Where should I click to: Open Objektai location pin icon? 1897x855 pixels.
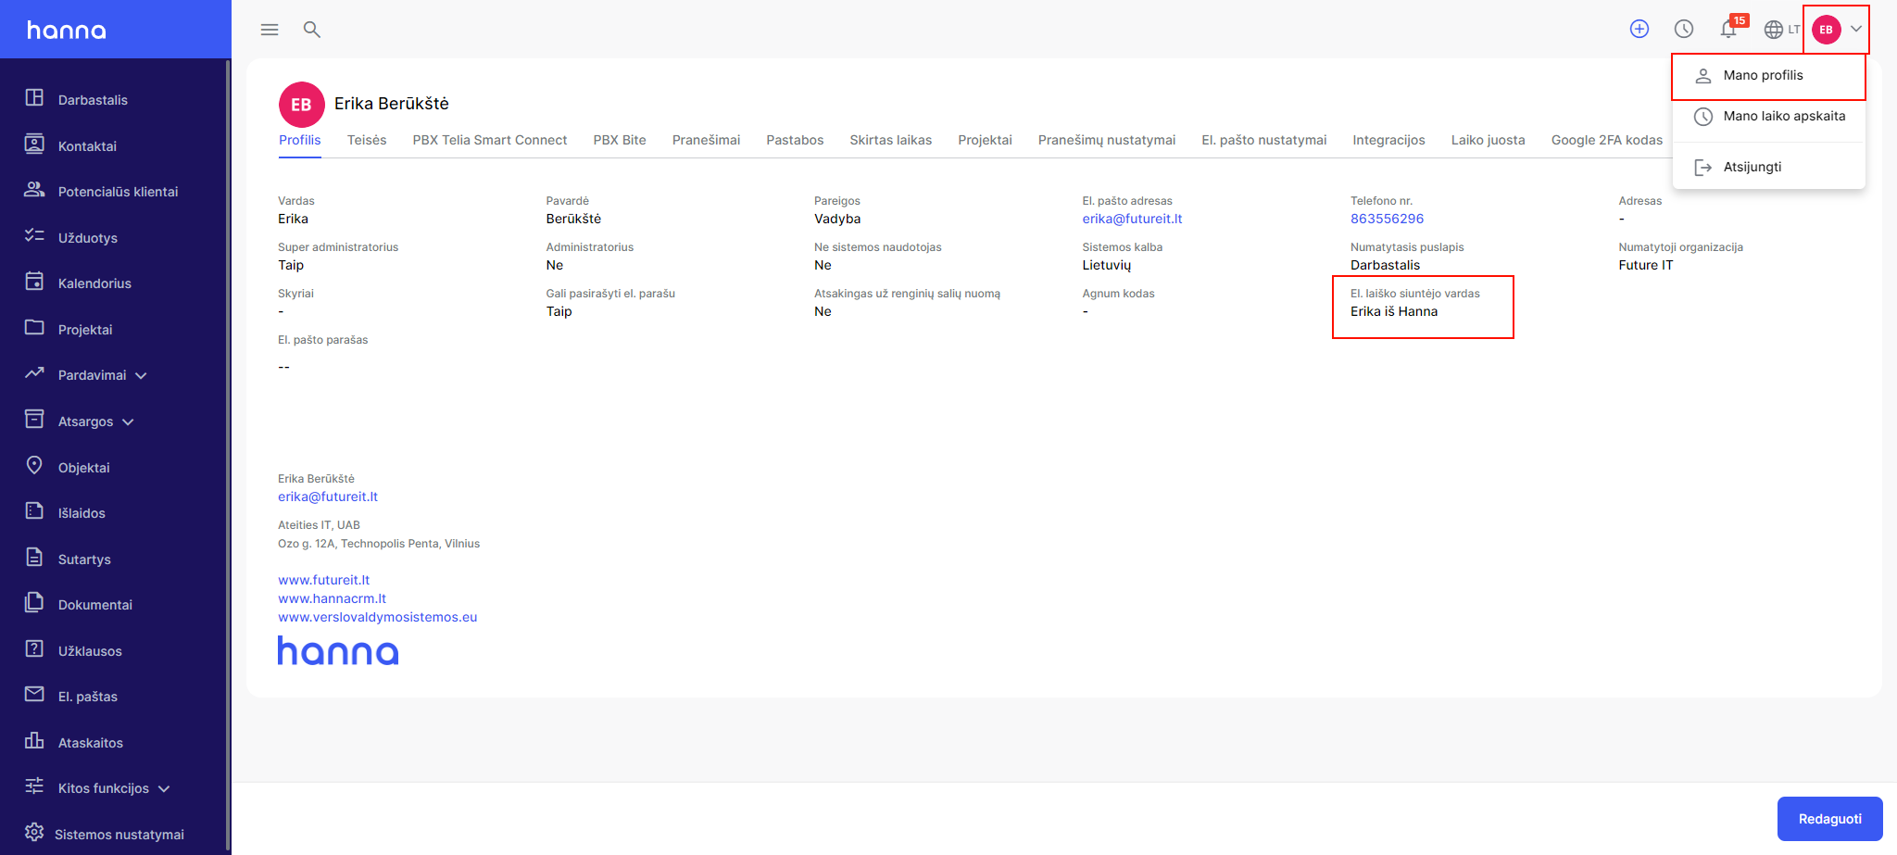click(34, 465)
